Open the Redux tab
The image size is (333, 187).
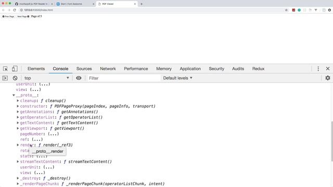click(258, 69)
